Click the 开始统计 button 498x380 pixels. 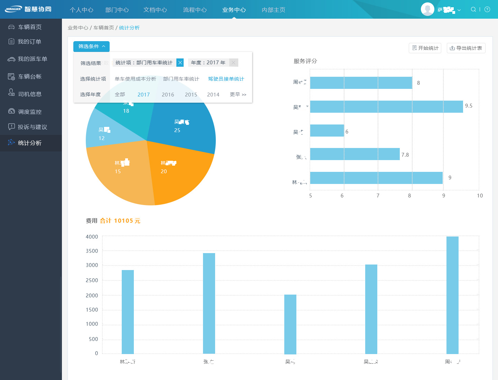point(425,48)
